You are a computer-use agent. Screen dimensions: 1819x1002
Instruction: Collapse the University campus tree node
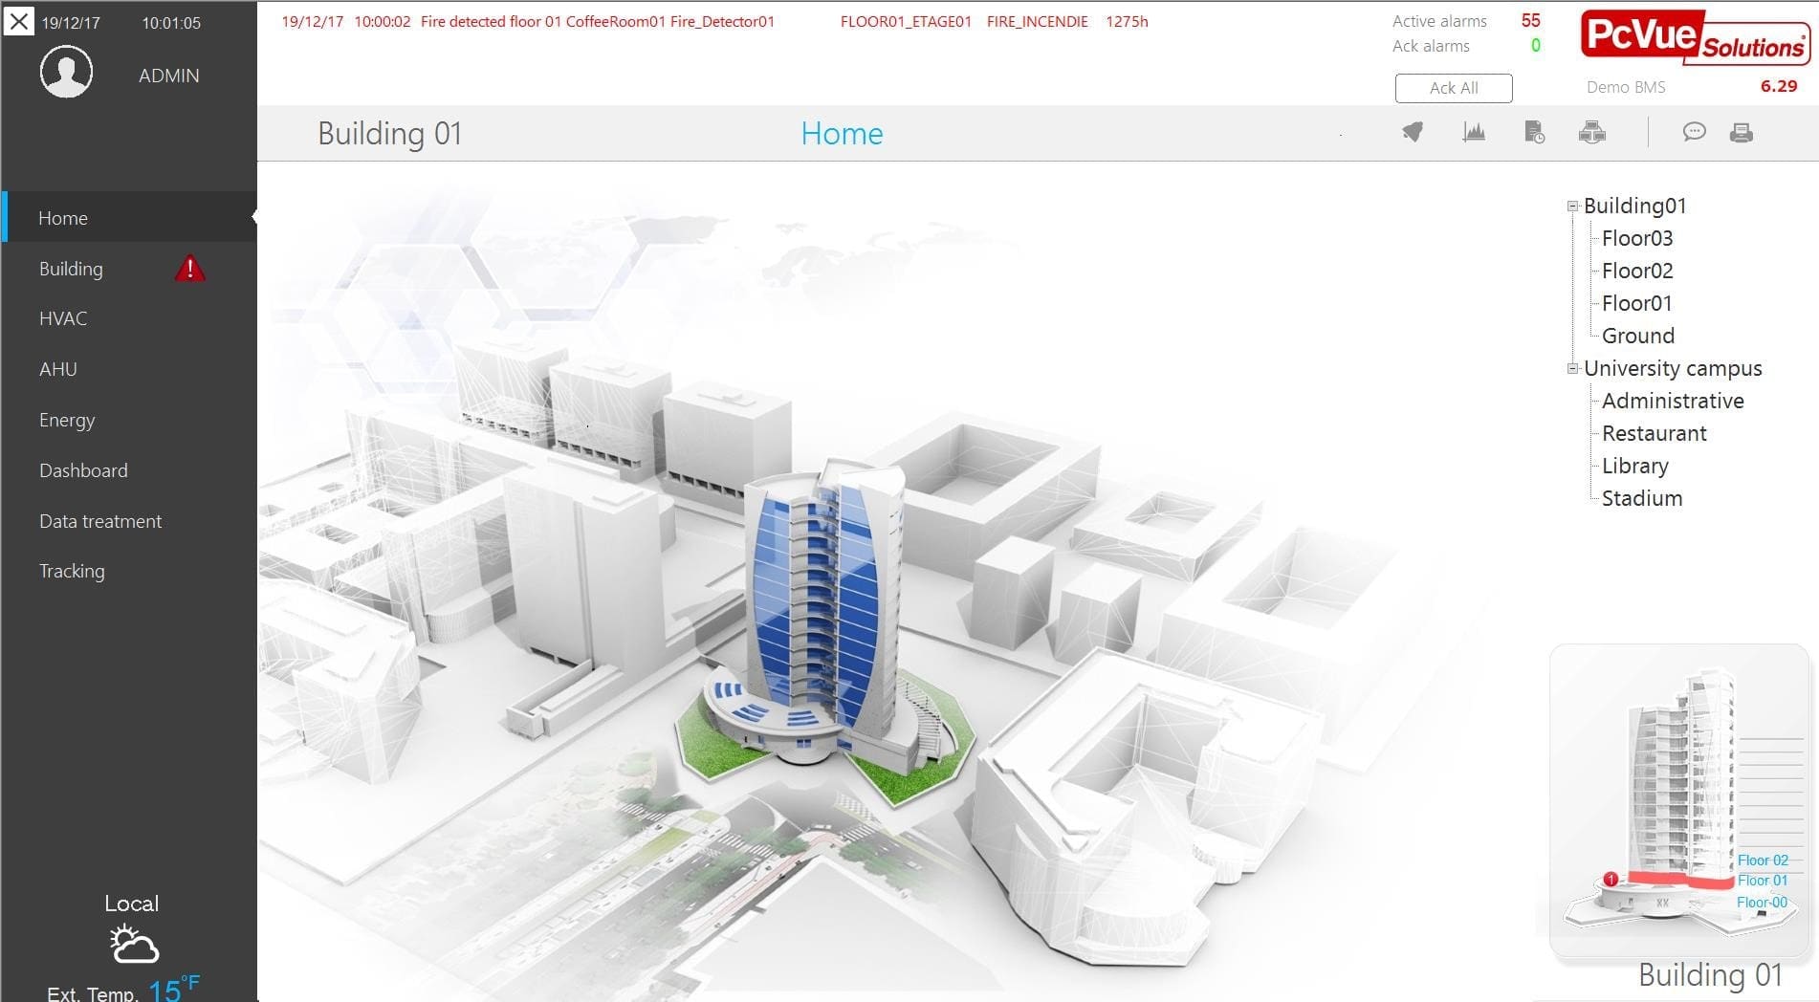tap(1571, 367)
